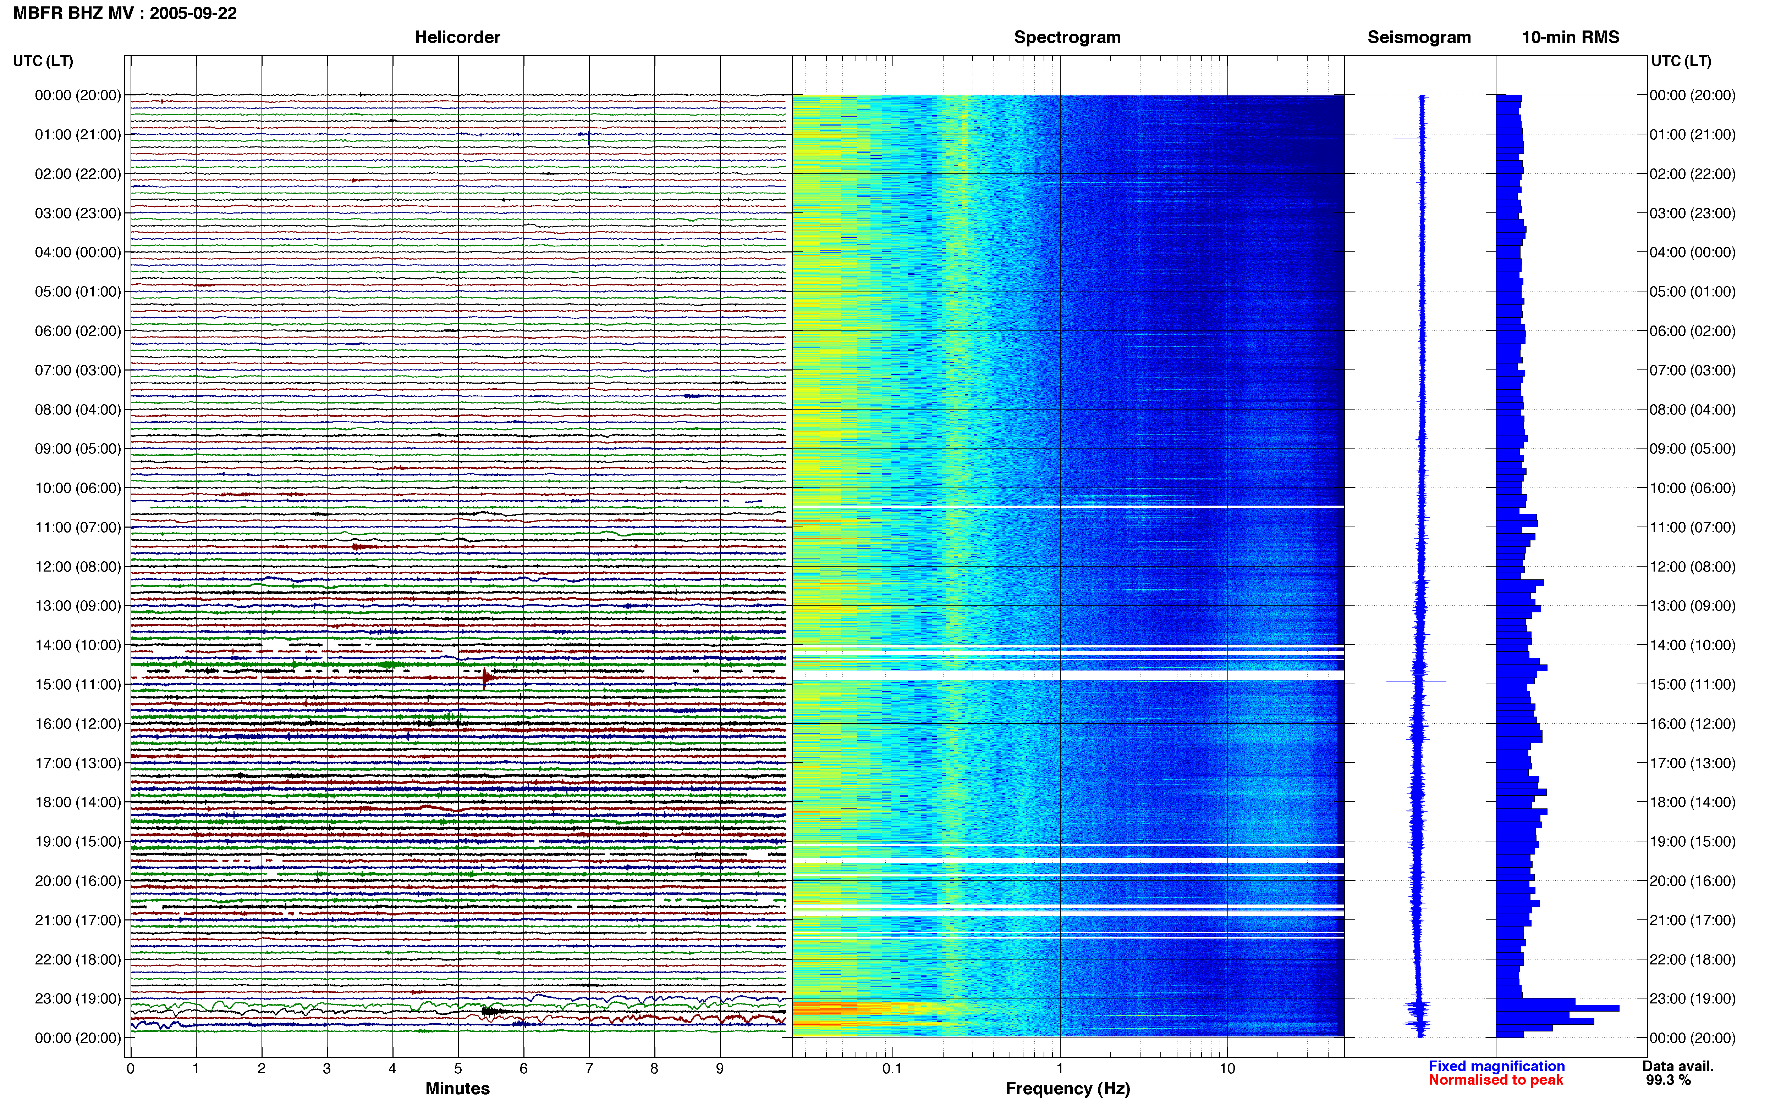Select the Spectrogram panel heading
Screen dimensions: 1781x1113
click(x=1067, y=38)
